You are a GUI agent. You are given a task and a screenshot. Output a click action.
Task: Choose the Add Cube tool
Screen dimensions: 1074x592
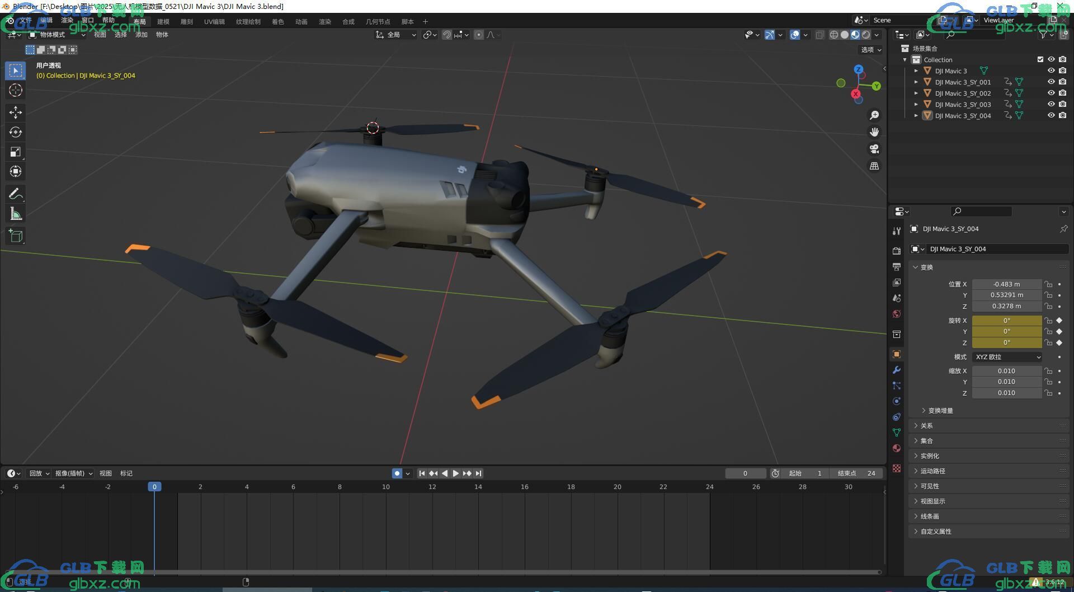coord(16,236)
